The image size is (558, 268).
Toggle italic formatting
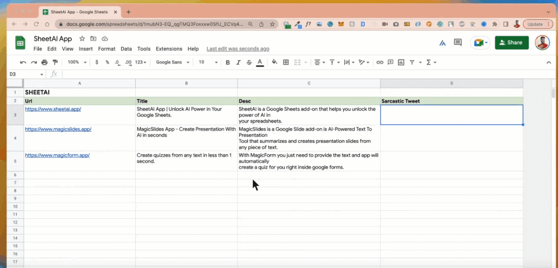[239, 62]
